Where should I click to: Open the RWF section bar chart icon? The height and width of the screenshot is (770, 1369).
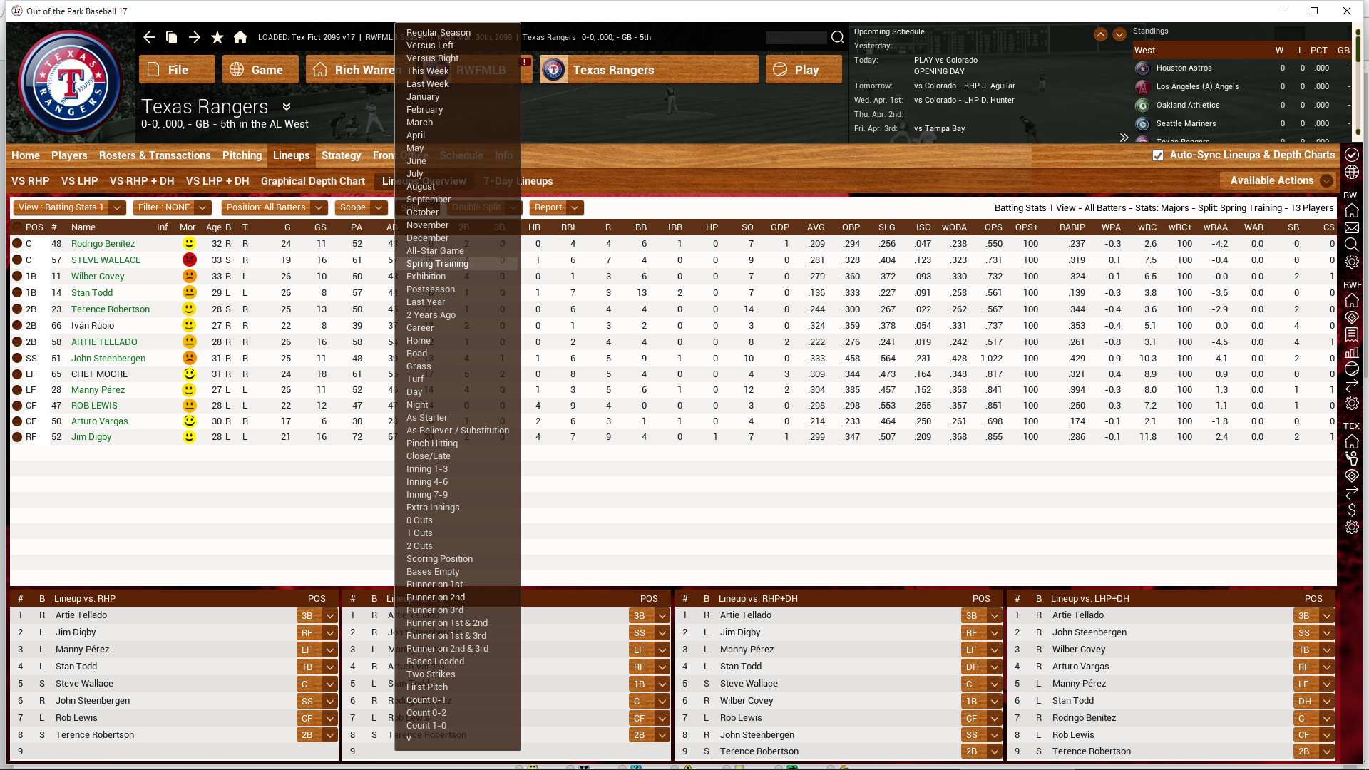coord(1351,351)
